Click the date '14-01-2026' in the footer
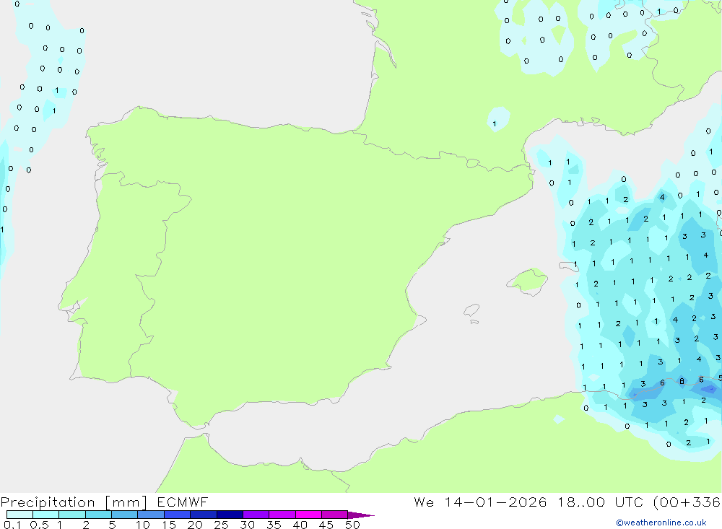The image size is (722, 529). (x=495, y=502)
